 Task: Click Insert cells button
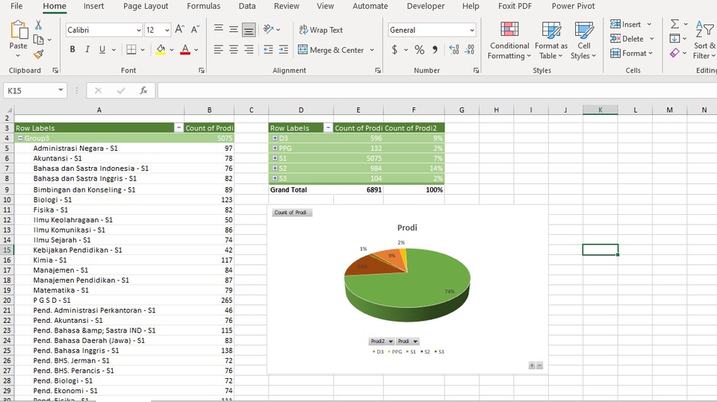point(626,24)
